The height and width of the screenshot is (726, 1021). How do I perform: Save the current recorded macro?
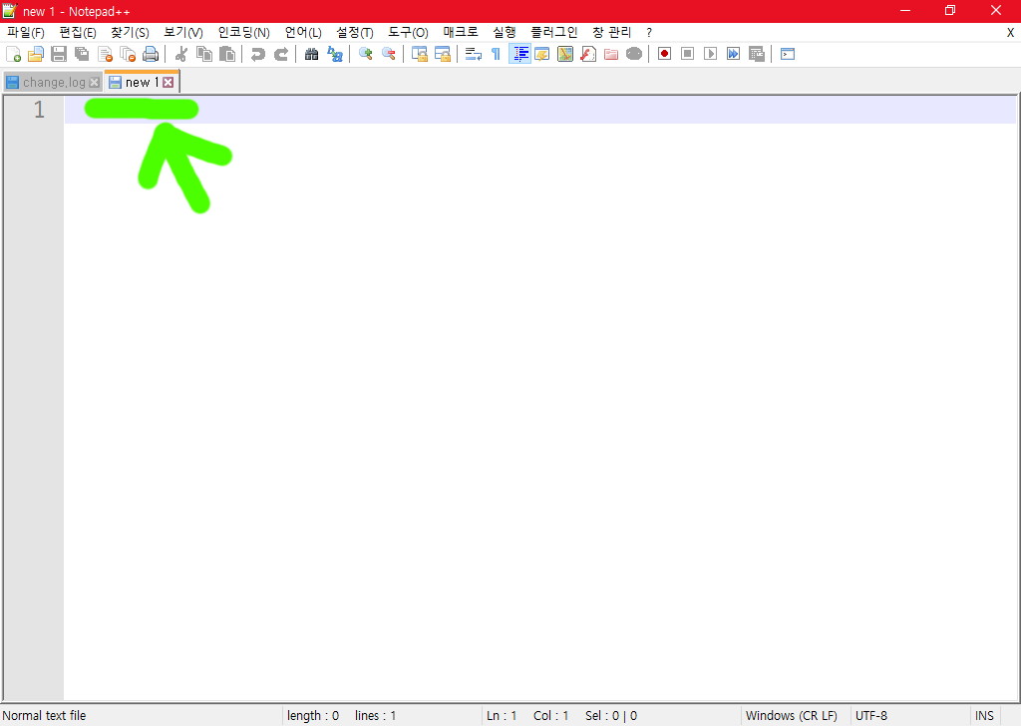(757, 54)
